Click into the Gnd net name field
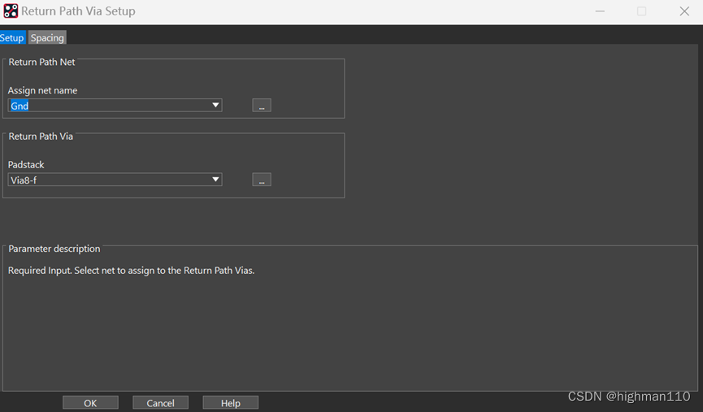 click(106, 106)
